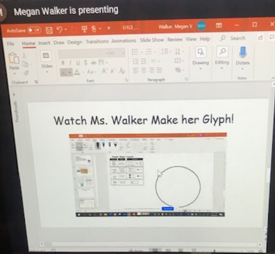Switch to the Draw tab
275x254 pixels.
coord(59,42)
